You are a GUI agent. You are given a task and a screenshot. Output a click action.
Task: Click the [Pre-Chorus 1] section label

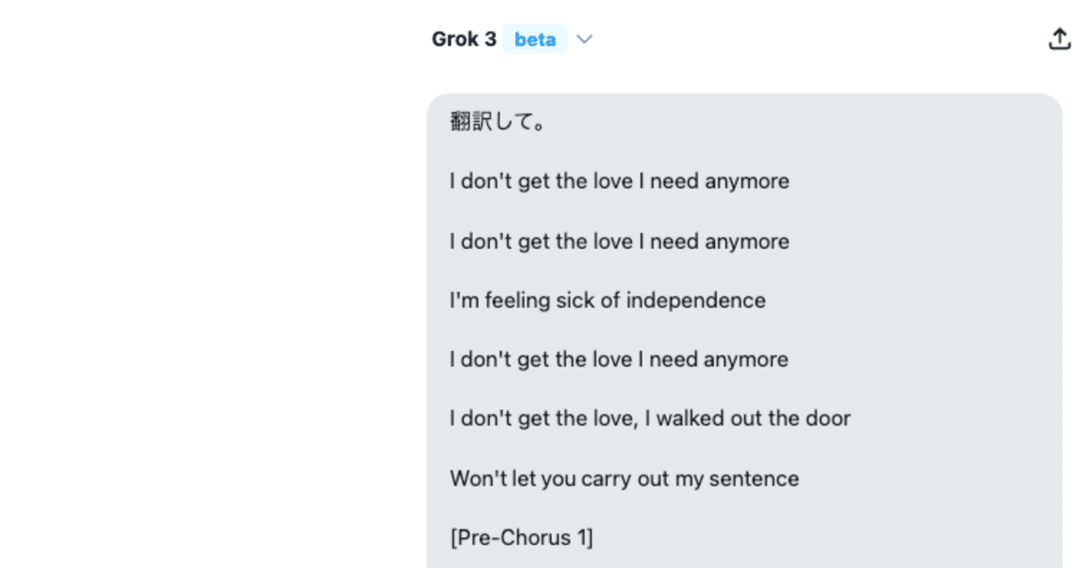(x=522, y=537)
